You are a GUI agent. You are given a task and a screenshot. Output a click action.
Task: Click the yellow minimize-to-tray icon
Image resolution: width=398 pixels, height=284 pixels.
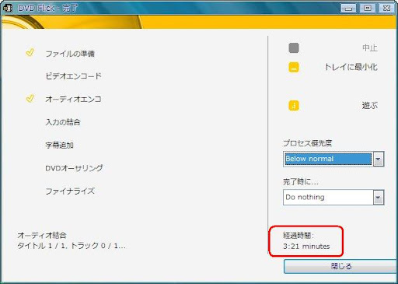coord(294,68)
